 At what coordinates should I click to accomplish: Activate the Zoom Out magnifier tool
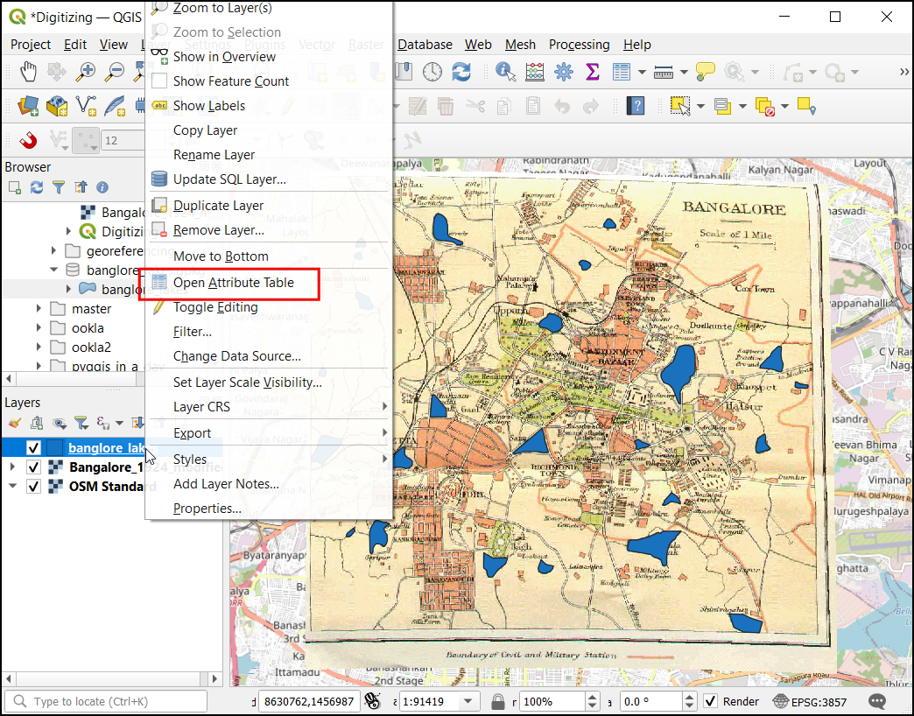pos(114,73)
